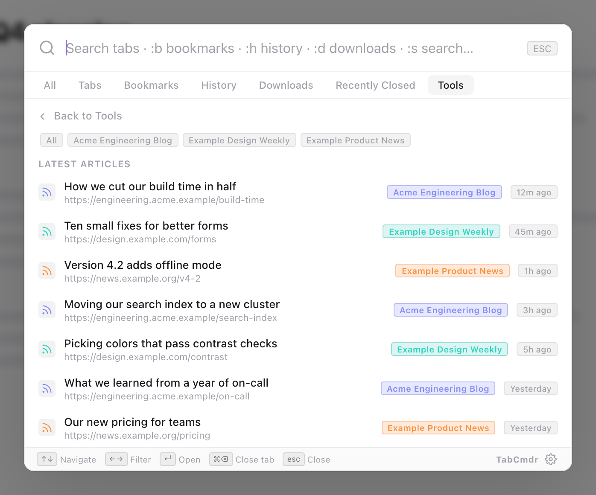The height and width of the screenshot is (495, 596).
Task: Click RSS icon for pricing for teams article
Action: pyautogui.click(x=47, y=428)
